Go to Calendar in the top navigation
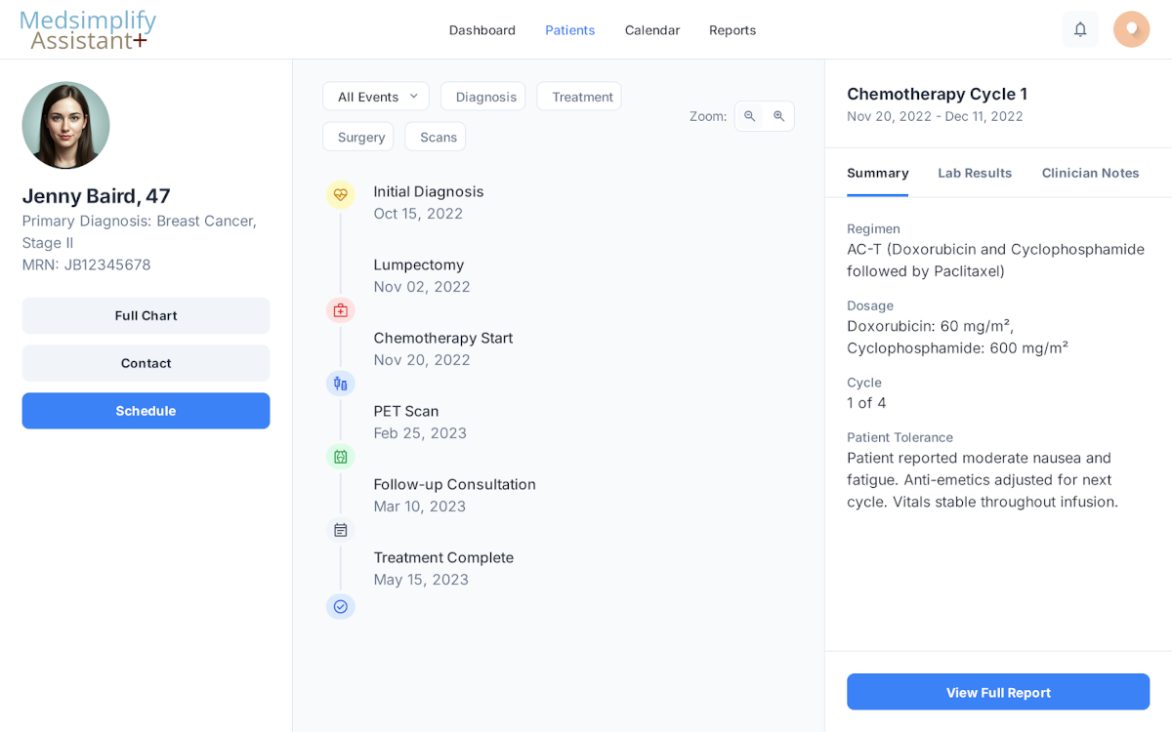 [651, 30]
